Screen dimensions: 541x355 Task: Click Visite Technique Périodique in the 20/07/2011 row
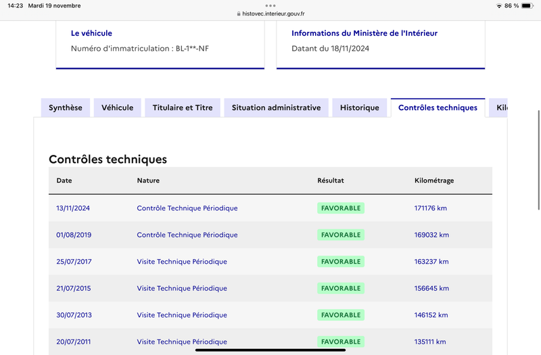182,342
